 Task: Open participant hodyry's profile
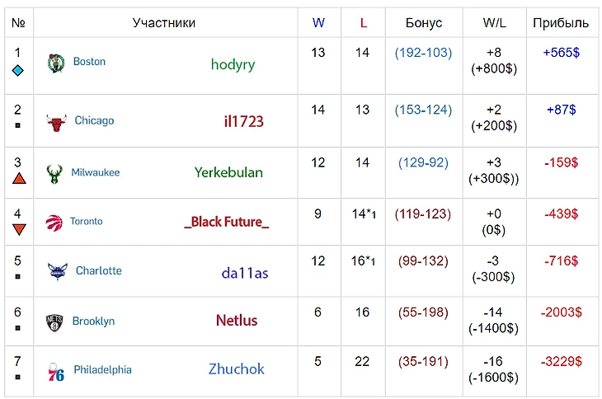[x=233, y=64]
